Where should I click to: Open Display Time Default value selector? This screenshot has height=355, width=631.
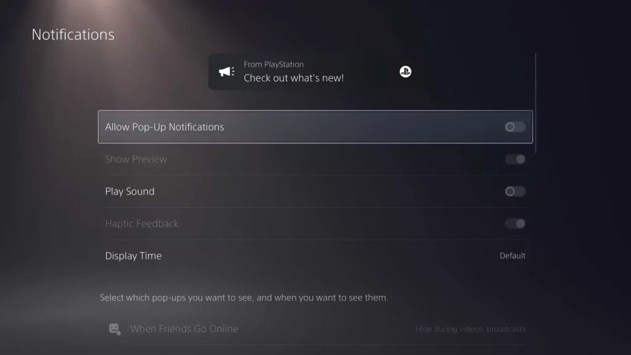[512, 256]
